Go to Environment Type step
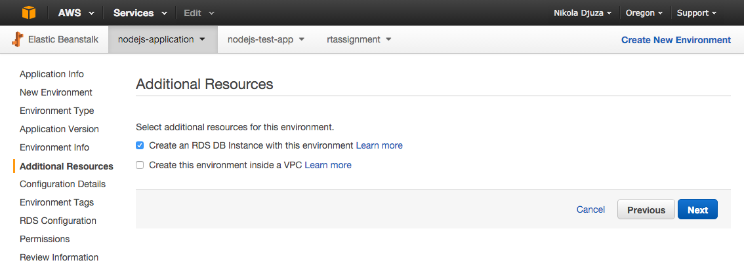Viewport: 744px width, 271px height. [x=57, y=111]
